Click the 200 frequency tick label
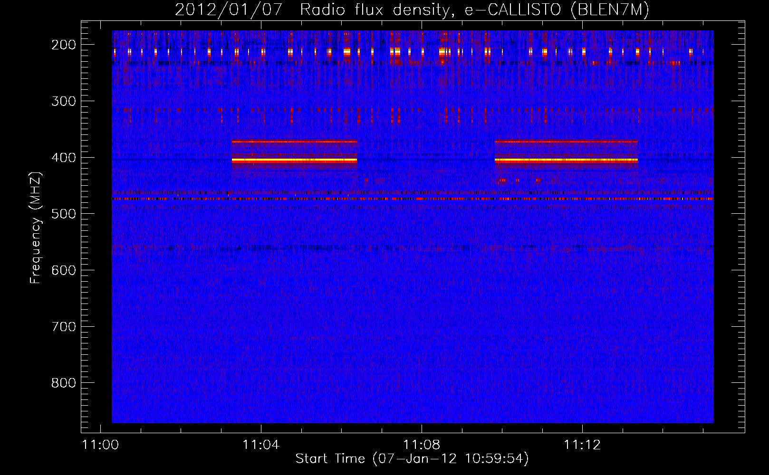Screen dimensions: 769x475 [x=64, y=45]
